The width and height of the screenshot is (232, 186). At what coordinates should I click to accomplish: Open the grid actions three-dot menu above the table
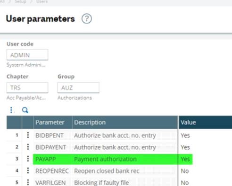[x=11, y=110]
